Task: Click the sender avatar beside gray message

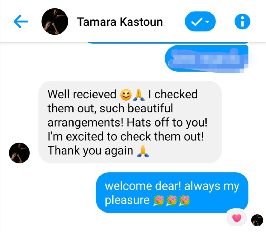Action: [x=19, y=153]
